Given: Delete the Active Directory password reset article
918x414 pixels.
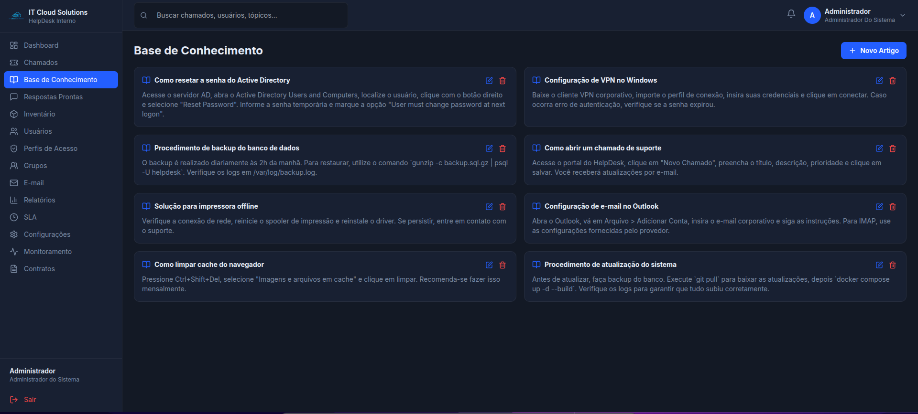Looking at the screenshot, I should pyautogui.click(x=503, y=81).
